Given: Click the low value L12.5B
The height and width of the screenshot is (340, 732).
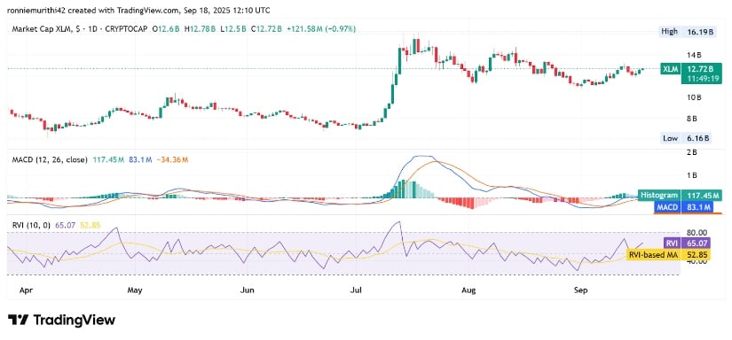Looking at the screenshot, I should (232, 29).
